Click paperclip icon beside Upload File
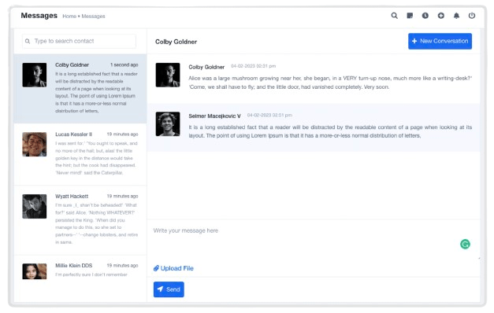 click(156, 268)
